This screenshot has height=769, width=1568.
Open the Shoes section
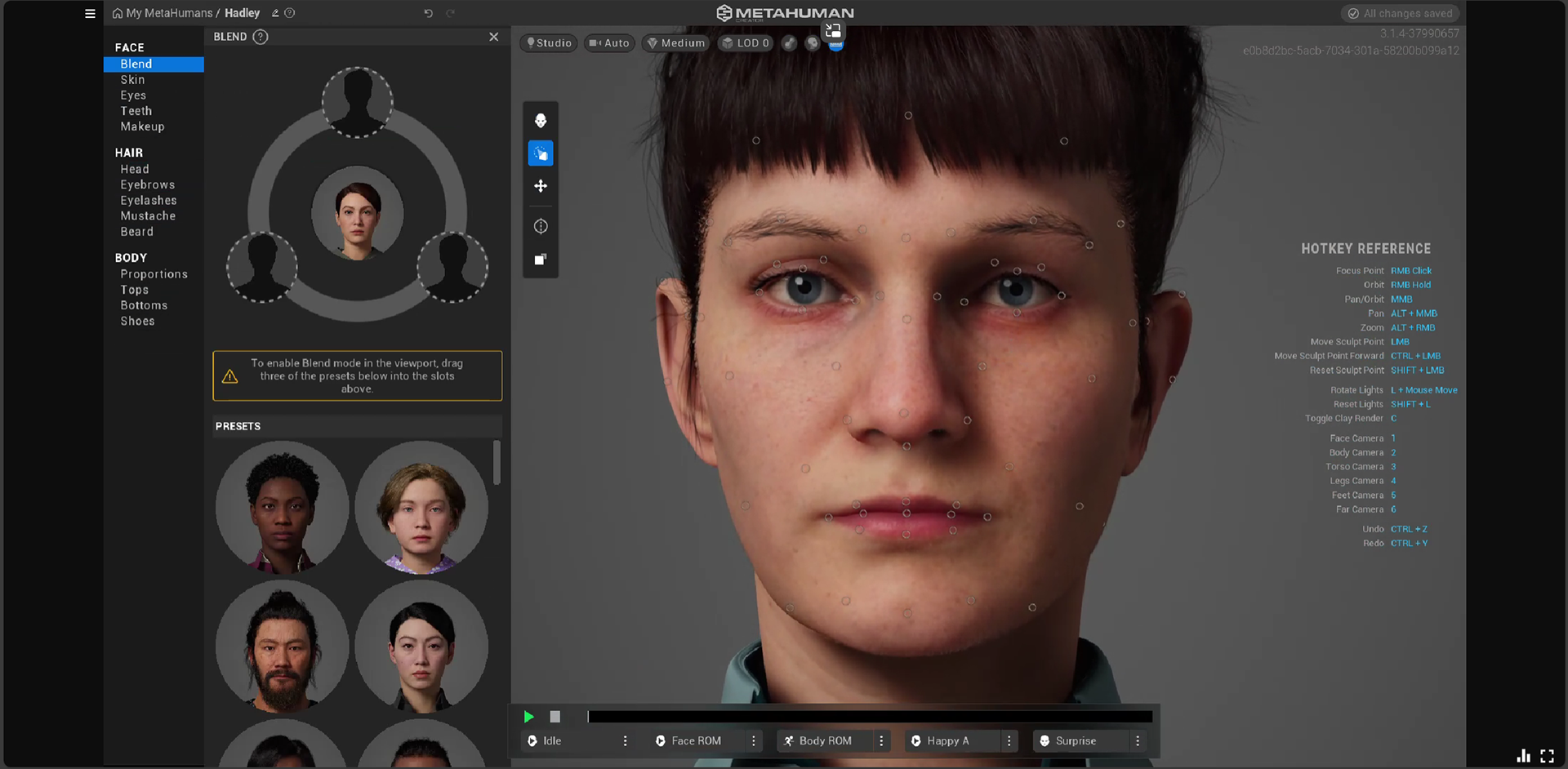(138, 321)
